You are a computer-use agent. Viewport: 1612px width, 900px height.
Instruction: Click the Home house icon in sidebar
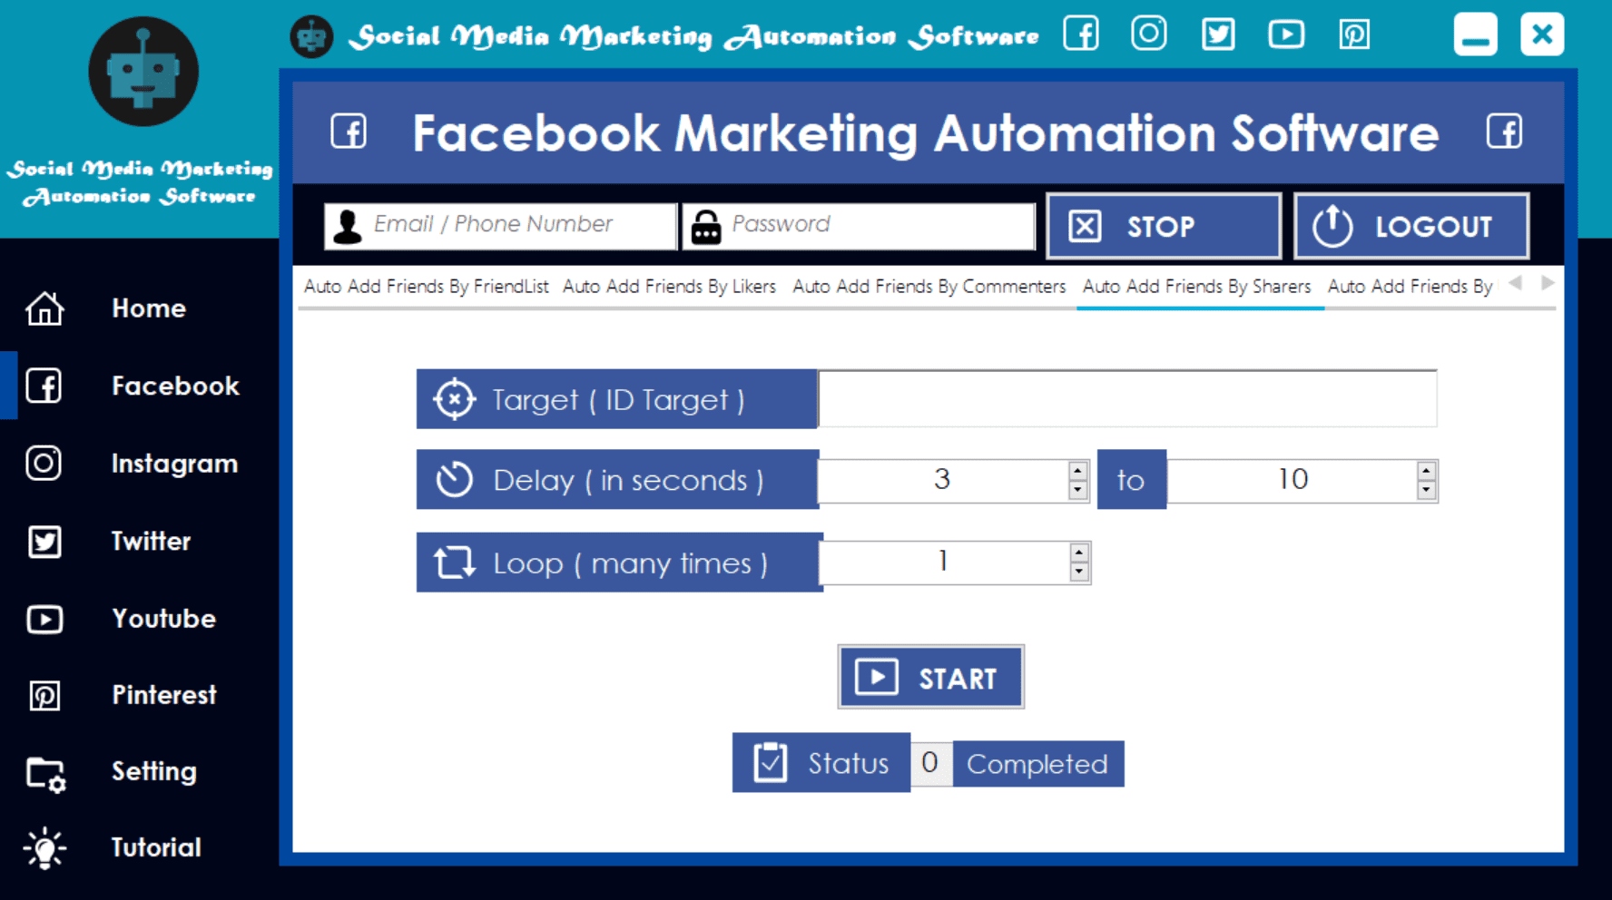[44, 308]
